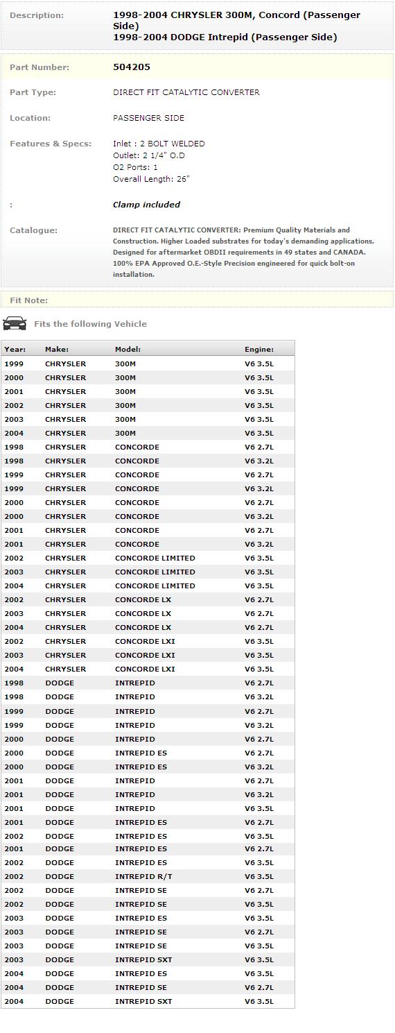Click the PASSENGER SIDE location value
The width and height of the screenshot is (395, 1033).
click(x=149, y=118)
